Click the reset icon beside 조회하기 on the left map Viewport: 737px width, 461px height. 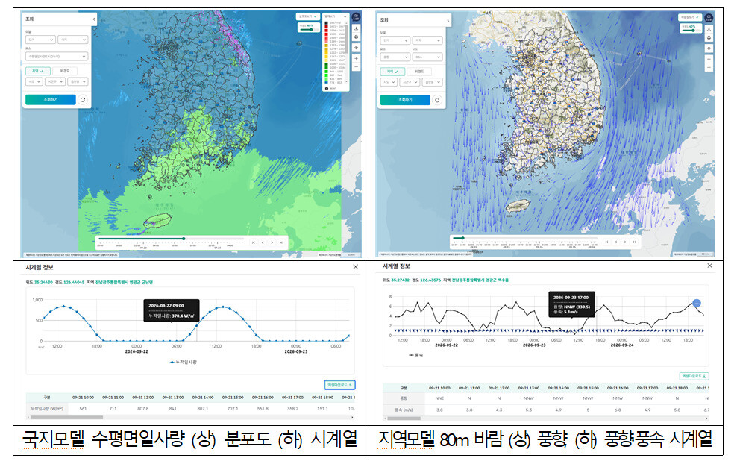tap(83, 100)
